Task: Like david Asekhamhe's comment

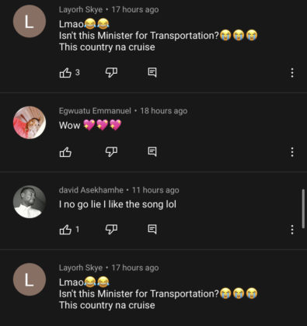Action: [65, 230]
